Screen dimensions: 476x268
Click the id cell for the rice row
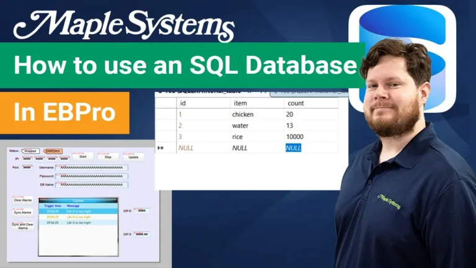[203, 136]
